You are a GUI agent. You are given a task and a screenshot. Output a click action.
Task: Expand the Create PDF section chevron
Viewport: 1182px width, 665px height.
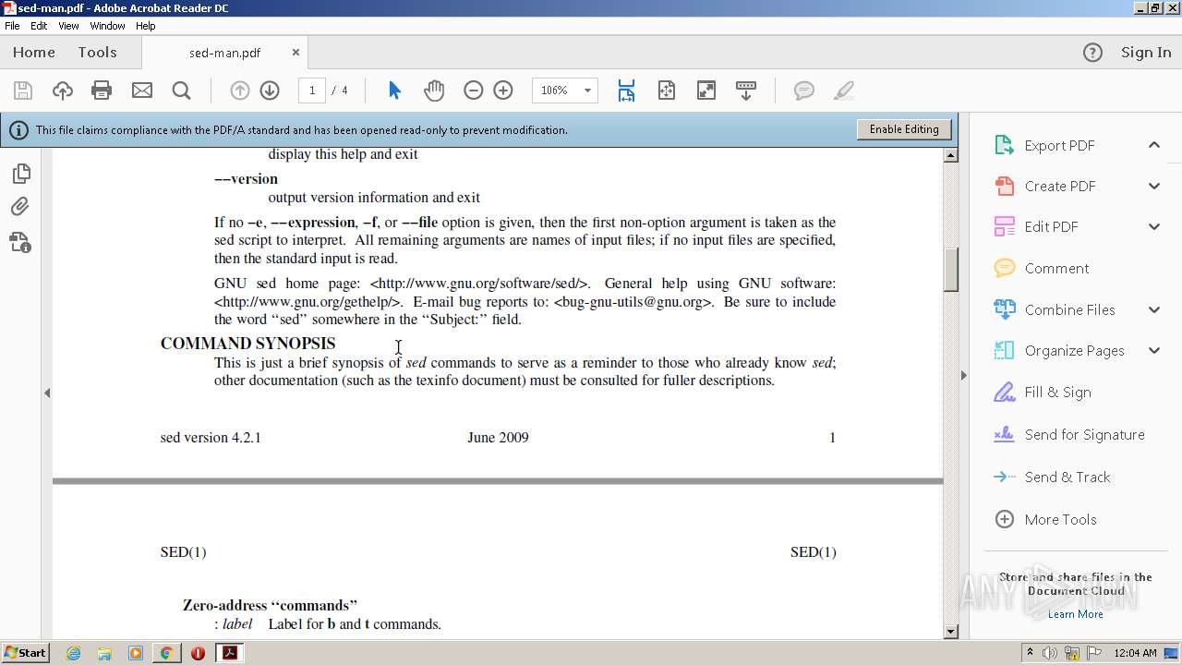(1154, 186)
